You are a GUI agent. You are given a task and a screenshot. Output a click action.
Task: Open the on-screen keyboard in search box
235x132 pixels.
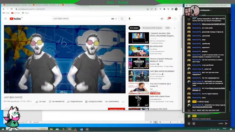click(x=113, y=19)
